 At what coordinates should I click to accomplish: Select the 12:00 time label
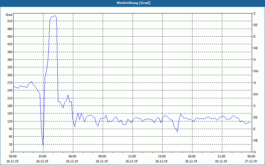click(x=132, y=156)
